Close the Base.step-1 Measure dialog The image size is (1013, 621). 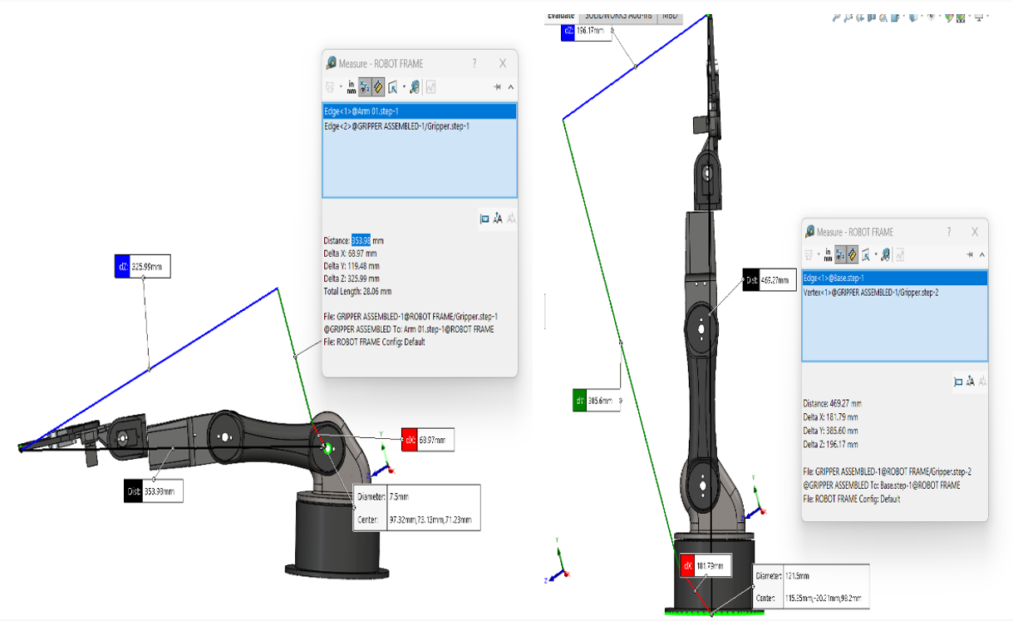point(975,232)
